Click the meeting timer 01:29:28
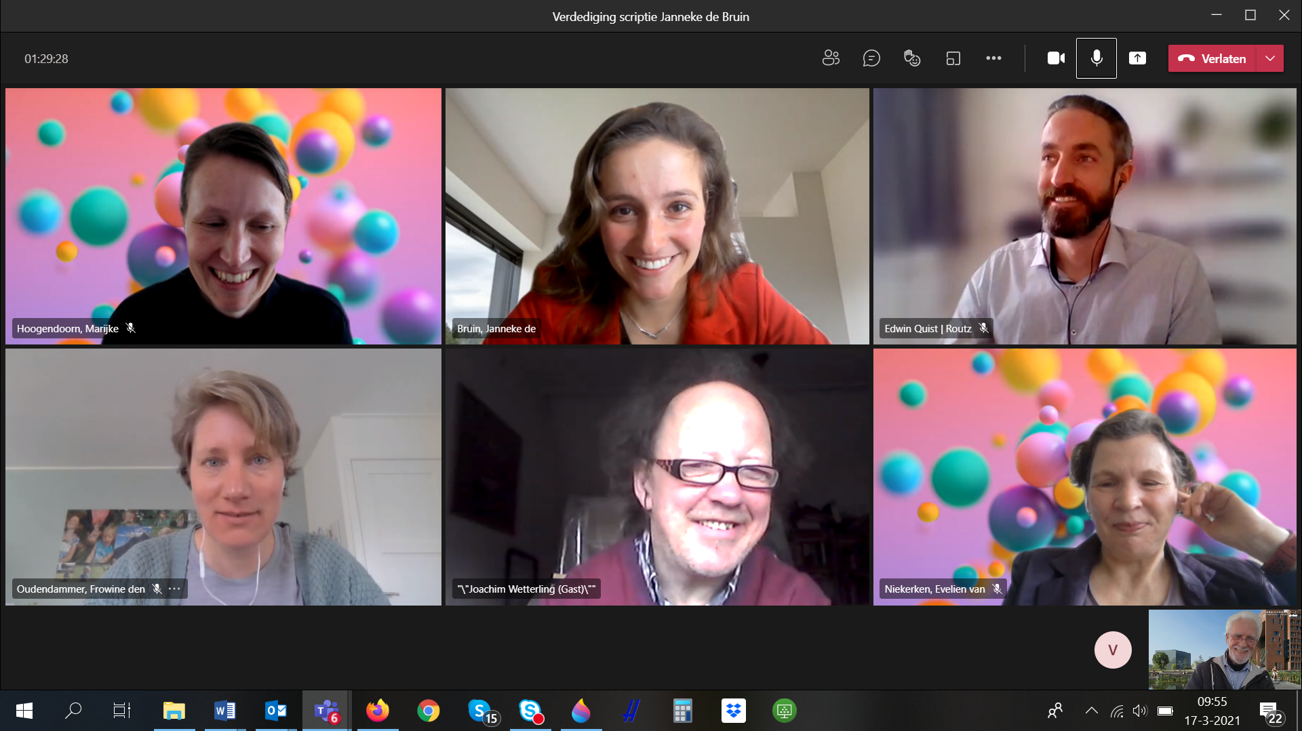Screen dimensions: 1302x731 [46, 59]
